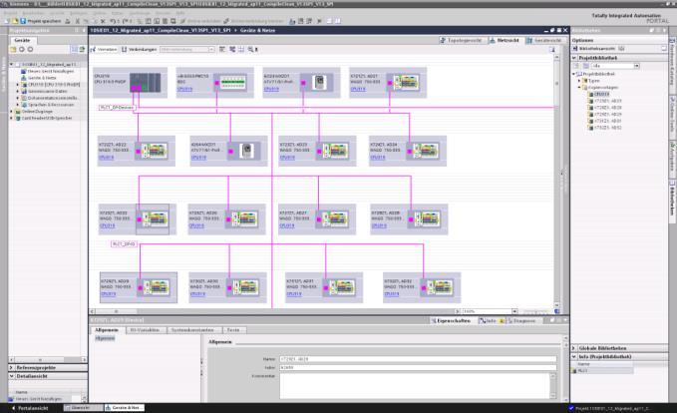This screenshot has height=413, width=677.
Task: Click the open project folder icon
Action: coord(15,21)
